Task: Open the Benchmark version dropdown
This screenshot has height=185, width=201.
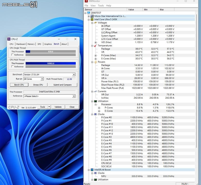Action: coord(74,75)
